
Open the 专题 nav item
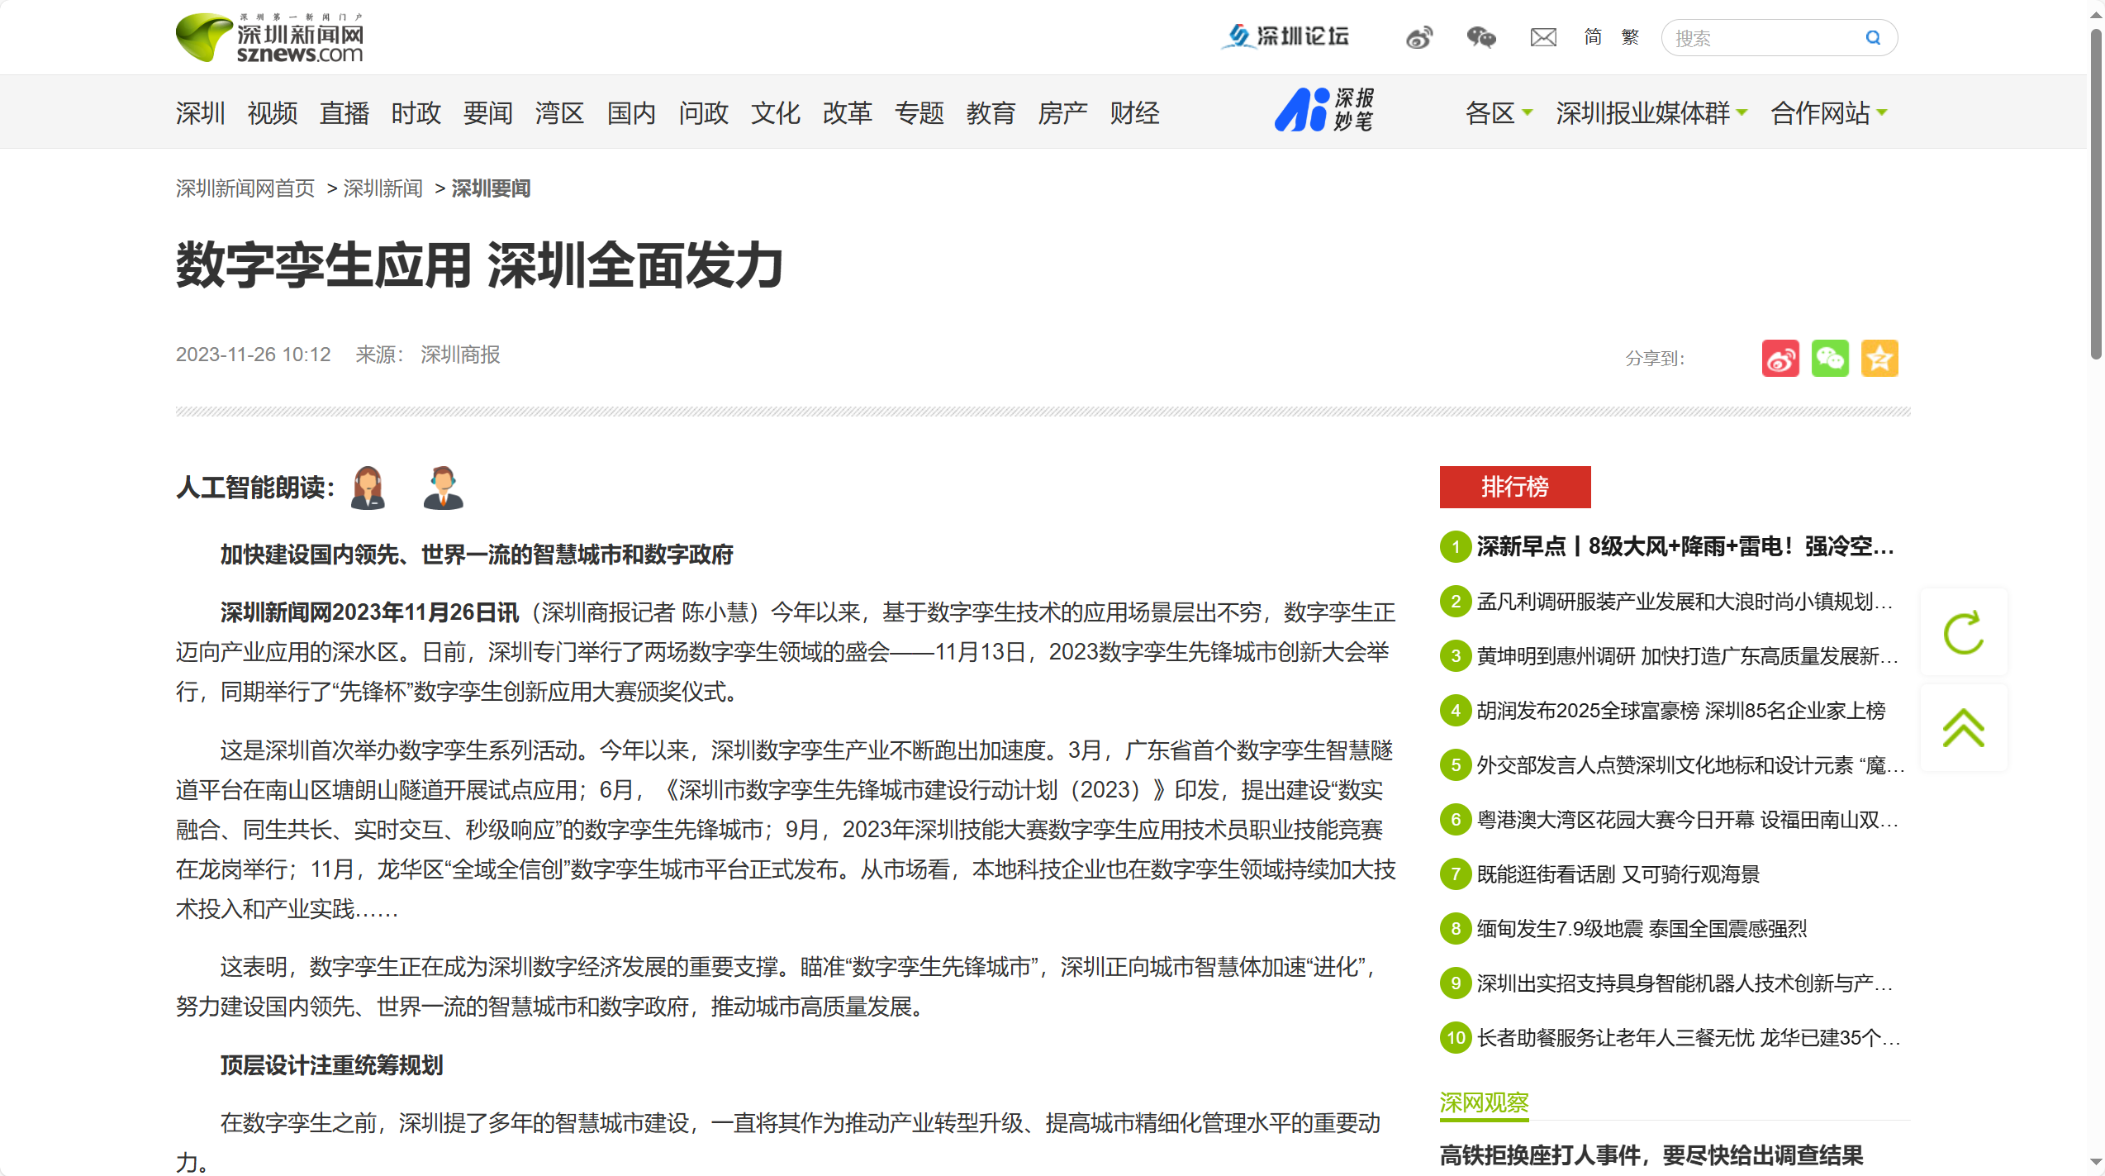point(919,112)
